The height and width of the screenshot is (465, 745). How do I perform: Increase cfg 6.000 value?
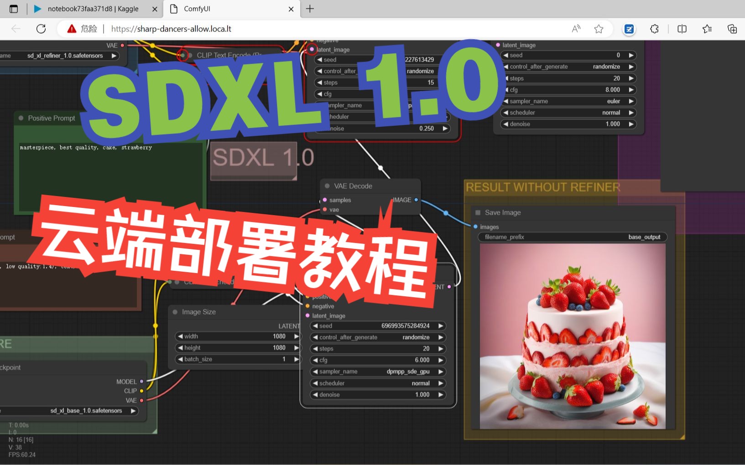pyautogui.click(x=441, y=360)
